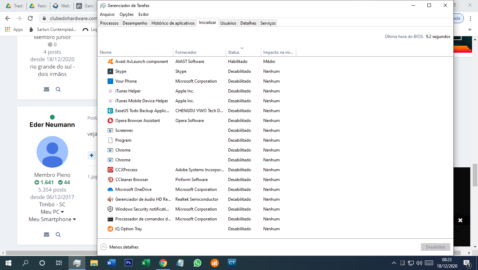Click the CCleaner Browser icon
This screenshot has width=478, height=270.
(x=110, y=180)
